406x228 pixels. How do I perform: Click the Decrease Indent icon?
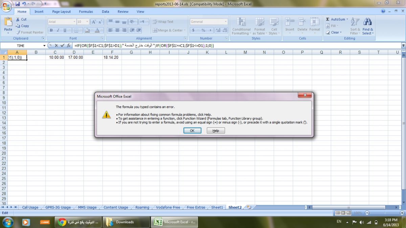[x=132, y=30]
